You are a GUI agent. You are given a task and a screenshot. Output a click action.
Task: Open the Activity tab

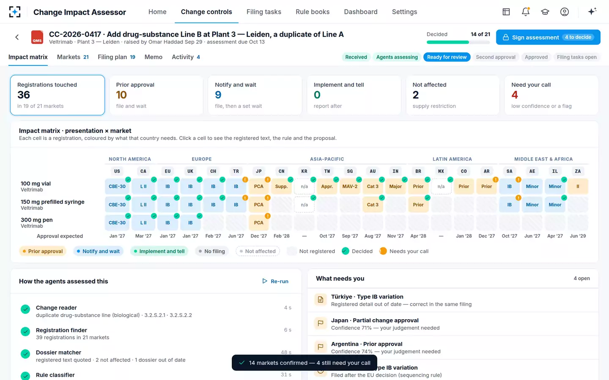pos(186,57)
